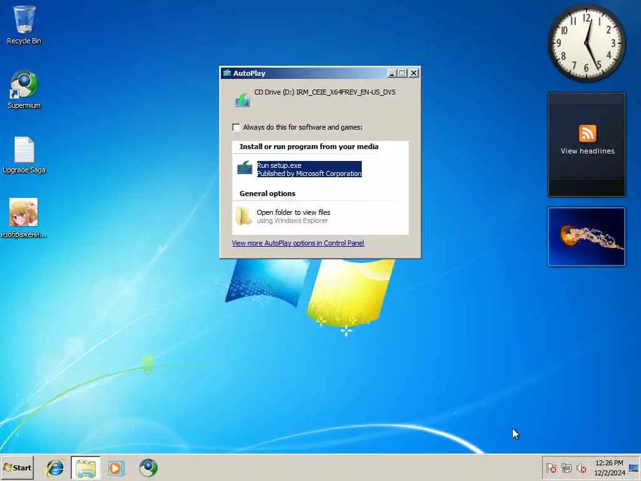Choose Open folder to view files
This screenshot has height=481, width=641.
click(x=294, y=216)
